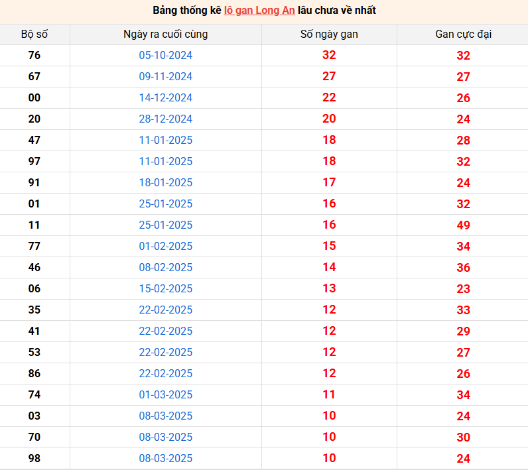Click the 01-02-2025 date link

(166, 246)
